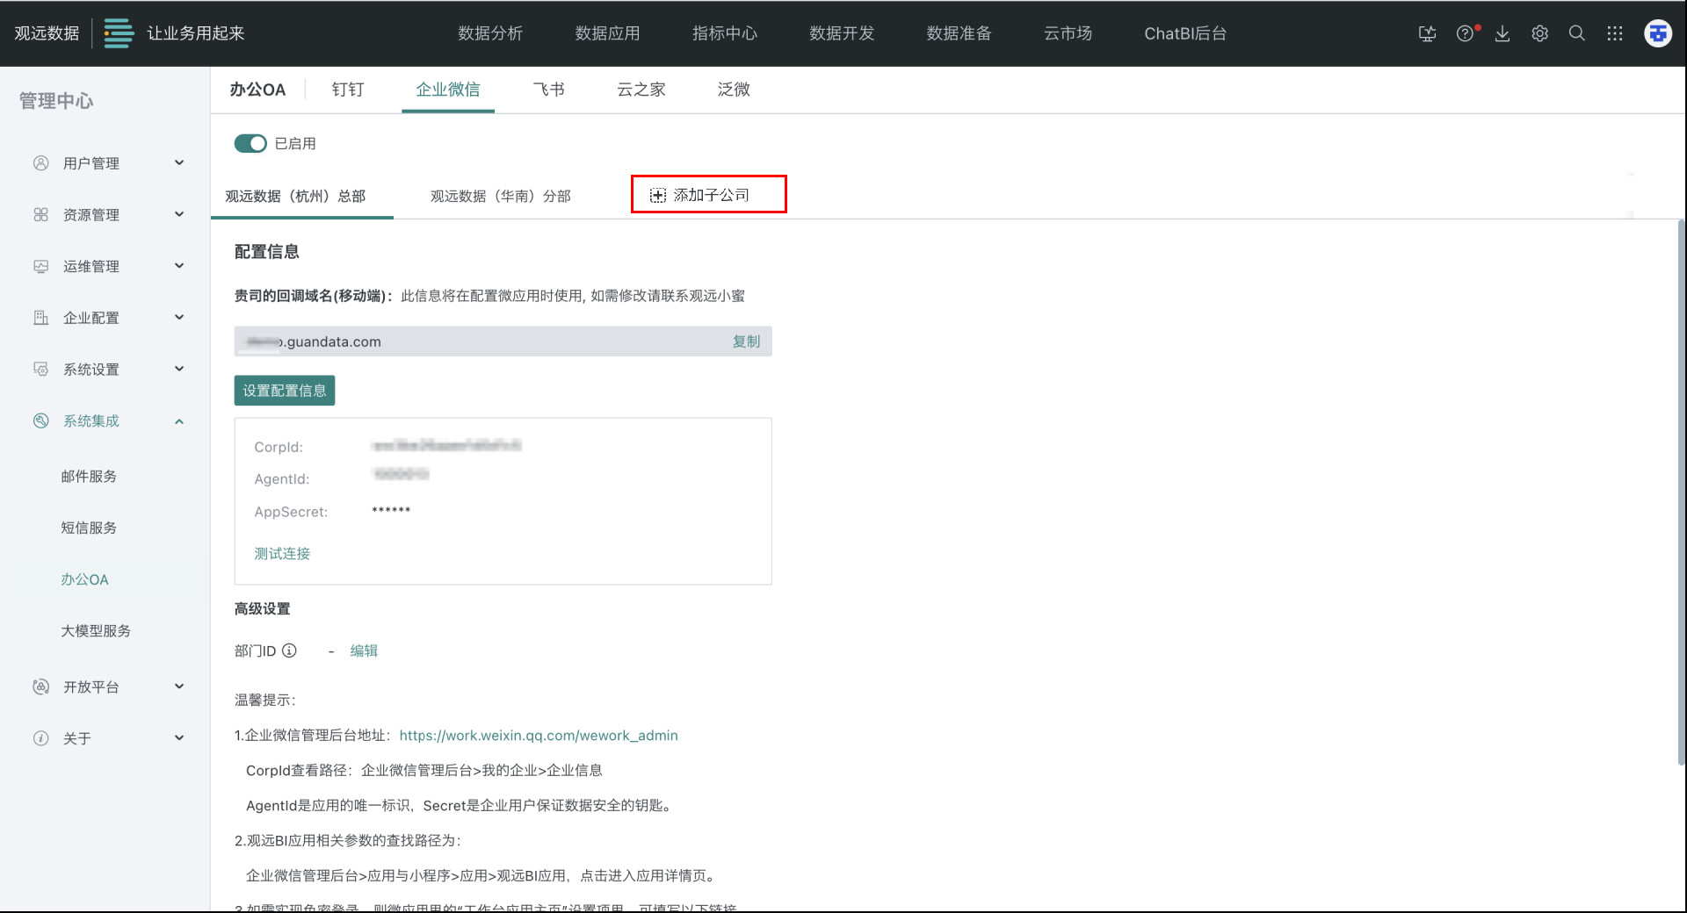The image size is (1687, 913).
Task: Click the user avatar icon
Action: pos(1657,33)
